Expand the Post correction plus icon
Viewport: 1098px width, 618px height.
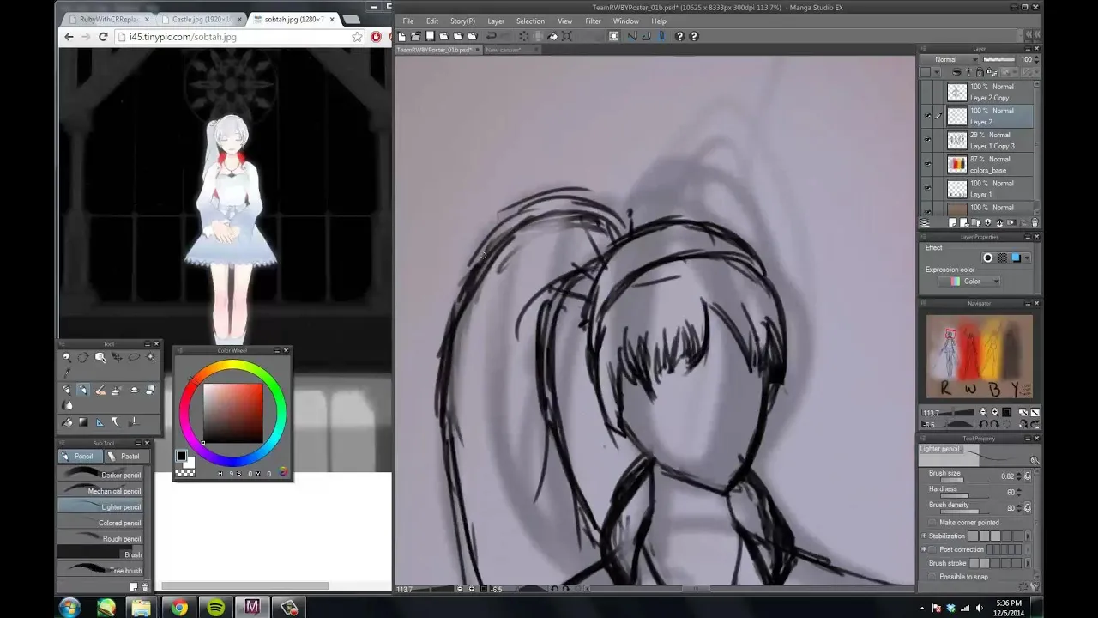924,549
